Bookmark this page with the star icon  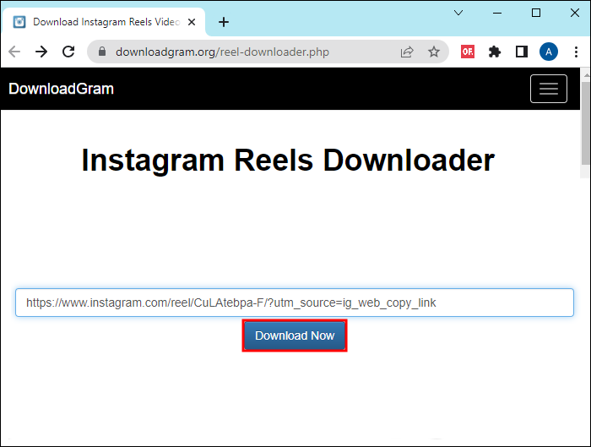click(434, 52)
